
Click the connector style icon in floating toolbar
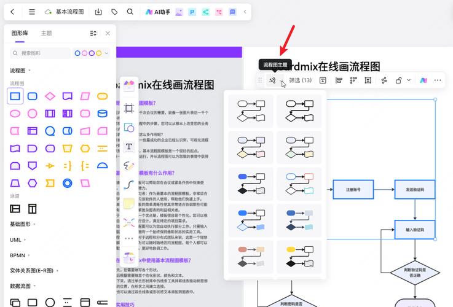[x=384, y=80]
